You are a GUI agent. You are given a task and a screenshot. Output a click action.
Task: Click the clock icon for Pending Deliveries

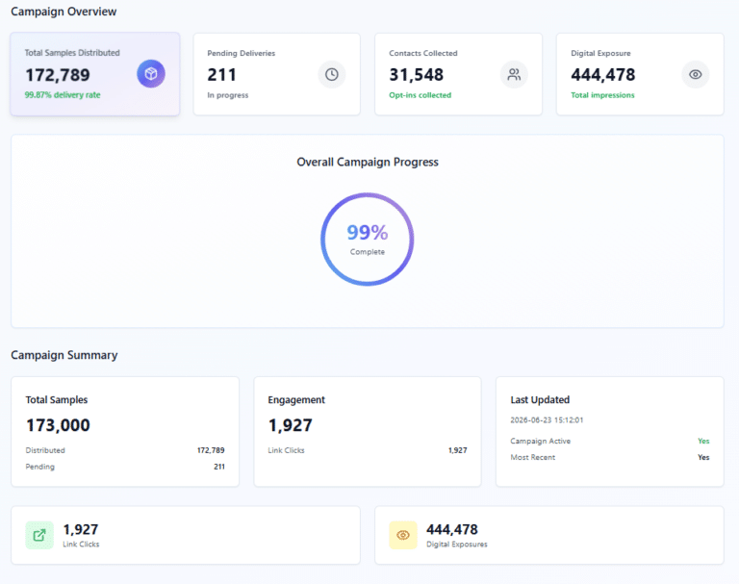click(332, 74)
